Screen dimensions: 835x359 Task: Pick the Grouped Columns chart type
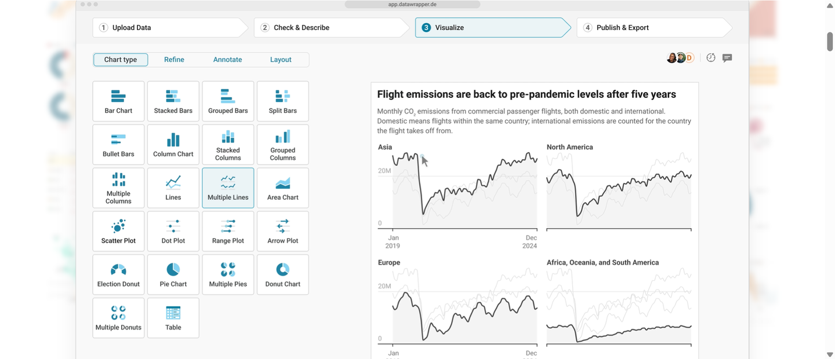pos(283,145)
